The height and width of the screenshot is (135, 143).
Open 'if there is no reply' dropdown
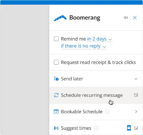click(84, 46)
